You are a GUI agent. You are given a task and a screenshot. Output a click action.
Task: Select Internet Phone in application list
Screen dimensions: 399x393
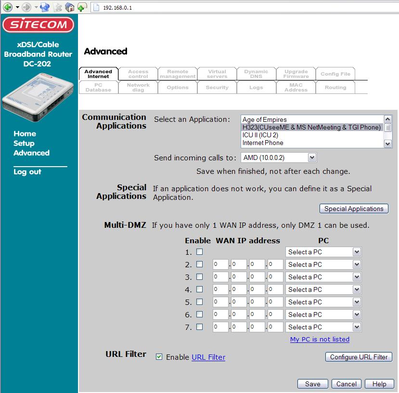pos(312,143)
